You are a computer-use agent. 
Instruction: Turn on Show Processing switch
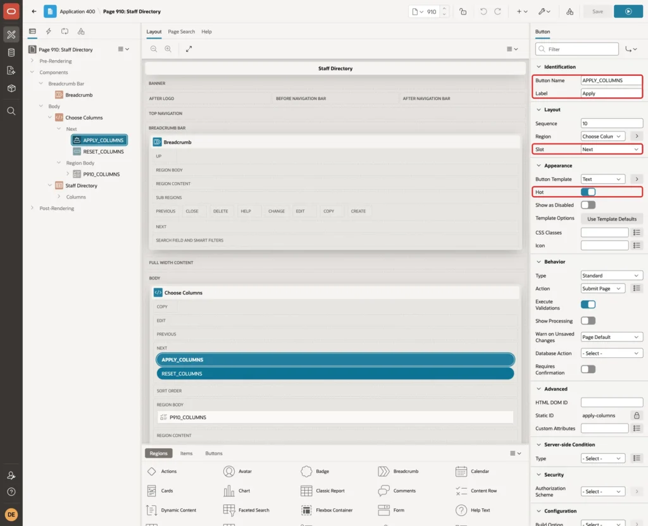point(588,321)
